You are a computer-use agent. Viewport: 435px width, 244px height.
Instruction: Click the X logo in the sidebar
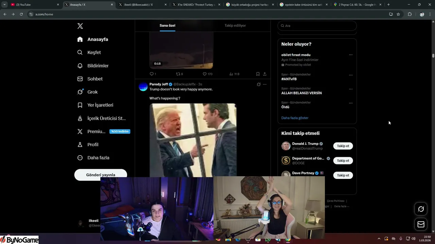[80, 26]
